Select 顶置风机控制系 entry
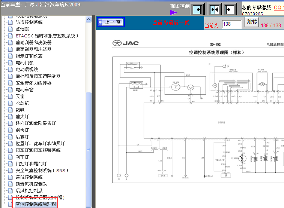The width and height of the screenshot is (284, 208). pyautogui.click(x=31, y=184)
